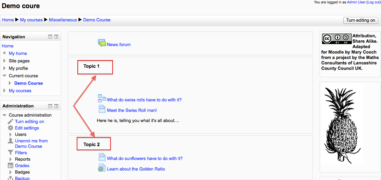The width and height of the screenshot is (381, 180).
Task: Click the funnel icon beside Filters
Action: coord(11,153)
